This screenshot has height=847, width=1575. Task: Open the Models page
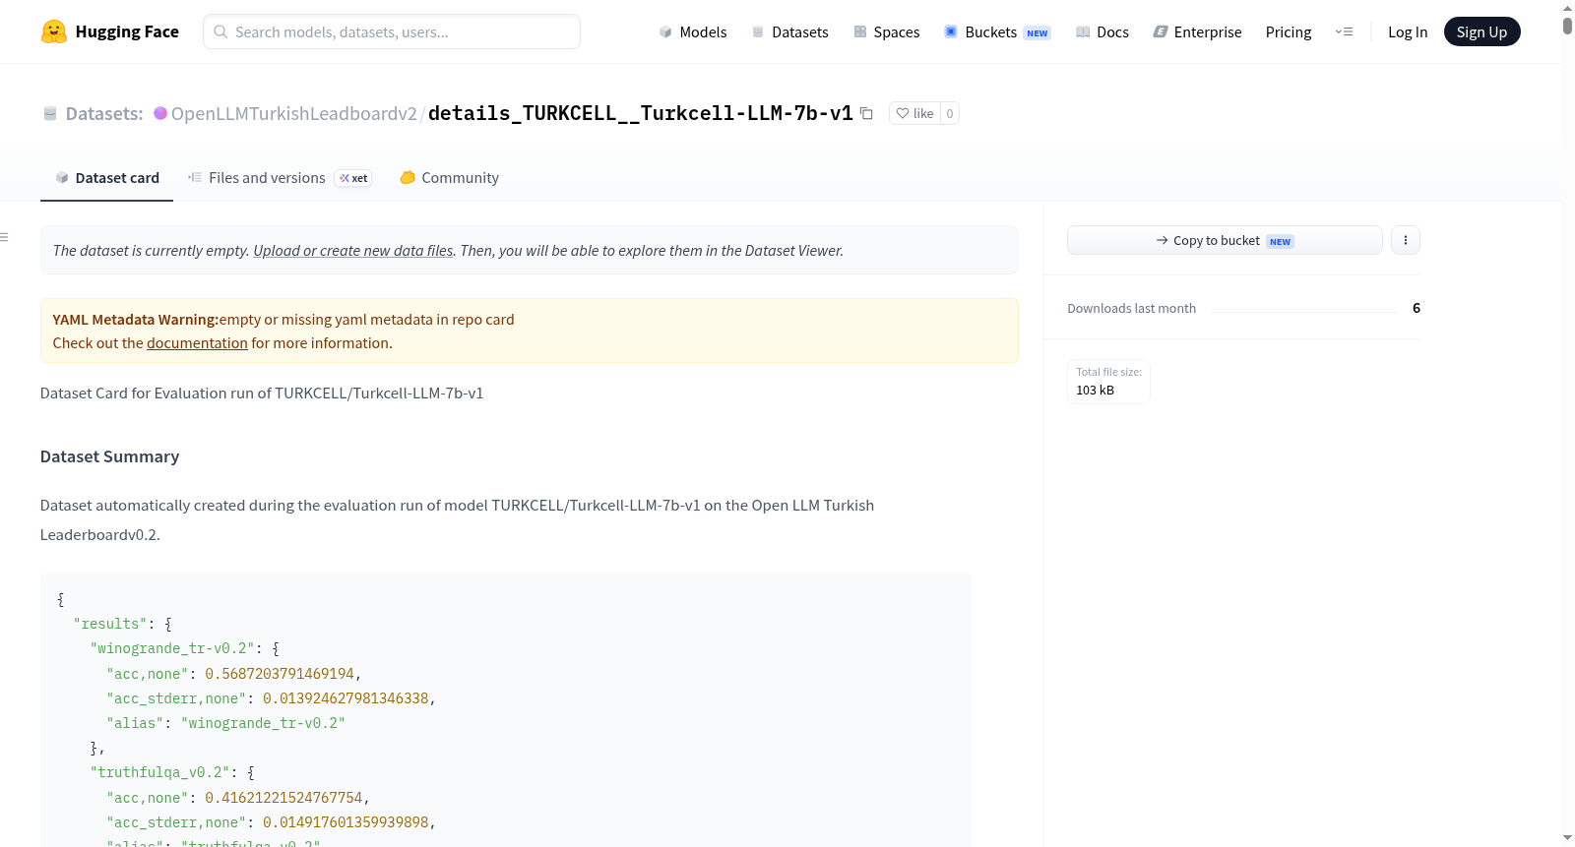pos(693,31)
